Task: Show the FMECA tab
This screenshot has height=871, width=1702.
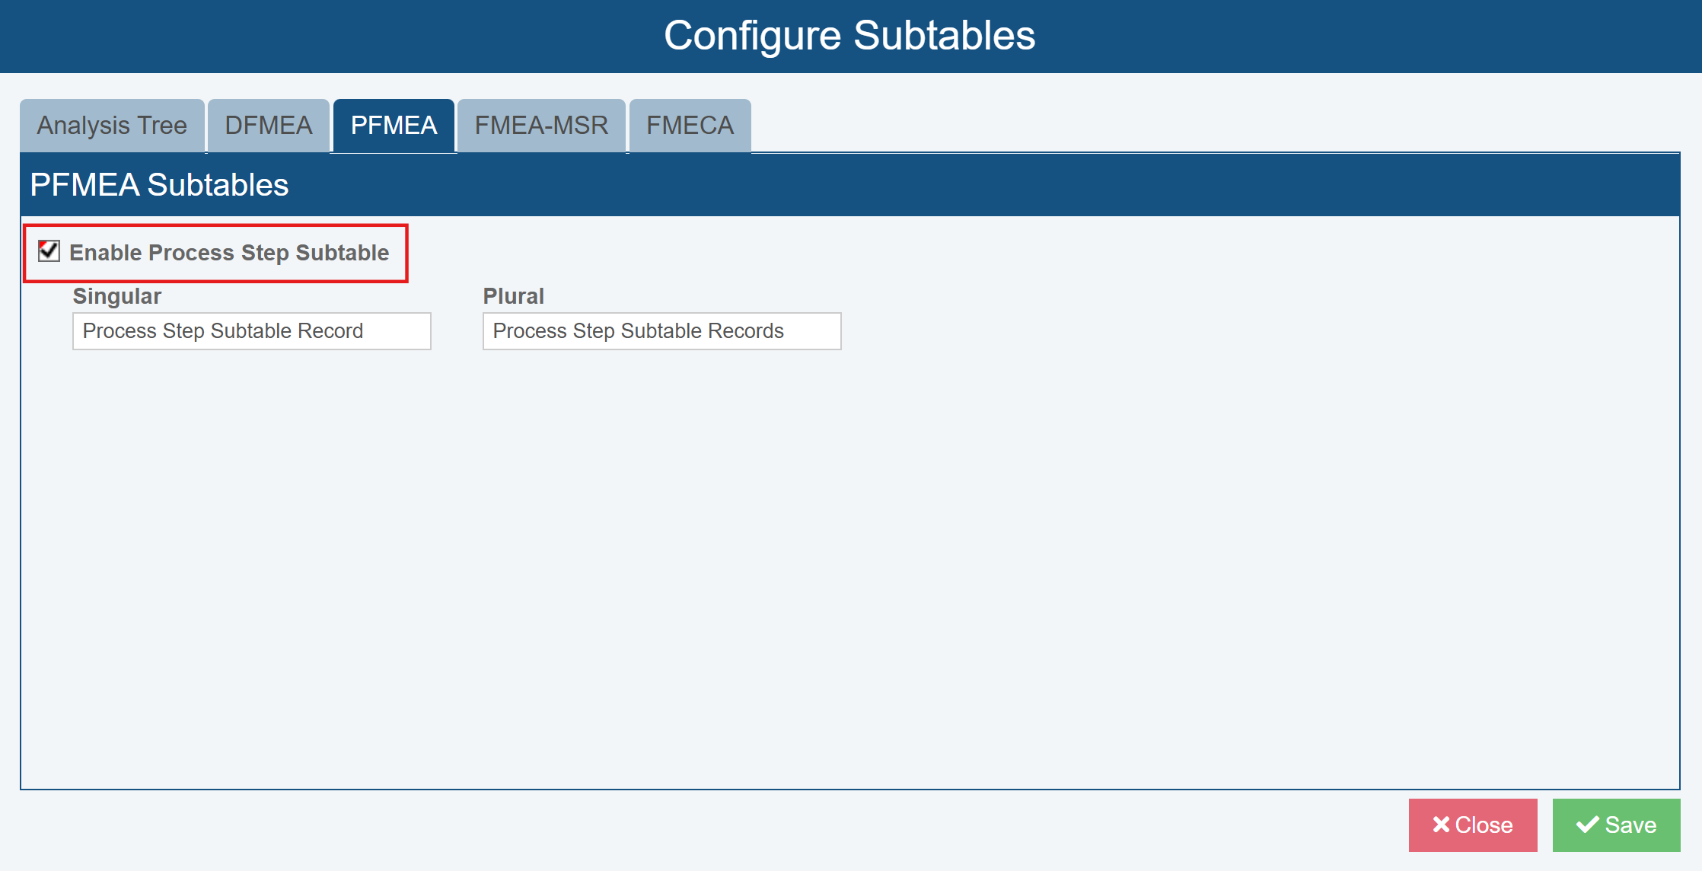Action: pyautogui.click(x=690, y=126)
